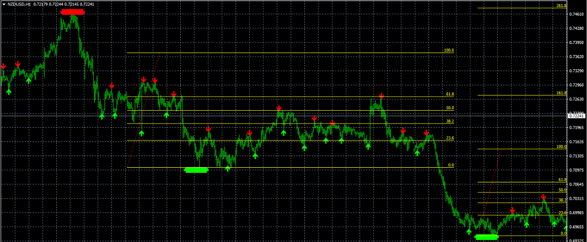Screen dimensions: 587x242
Task: Click the 0.74610 price on the scale
Action: coord(576,14)
